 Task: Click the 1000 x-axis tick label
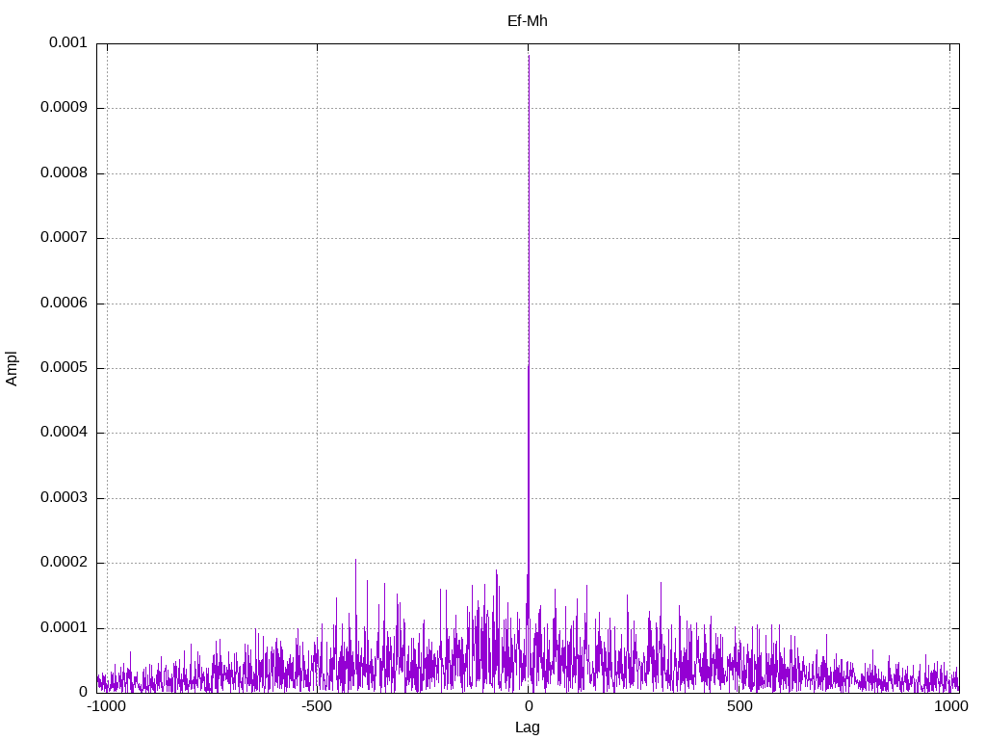pyautogui.click(x=951, y=707)
